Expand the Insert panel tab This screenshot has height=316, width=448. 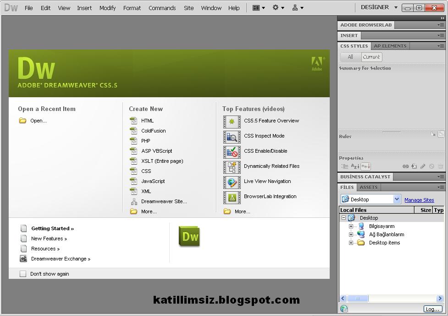349,35
